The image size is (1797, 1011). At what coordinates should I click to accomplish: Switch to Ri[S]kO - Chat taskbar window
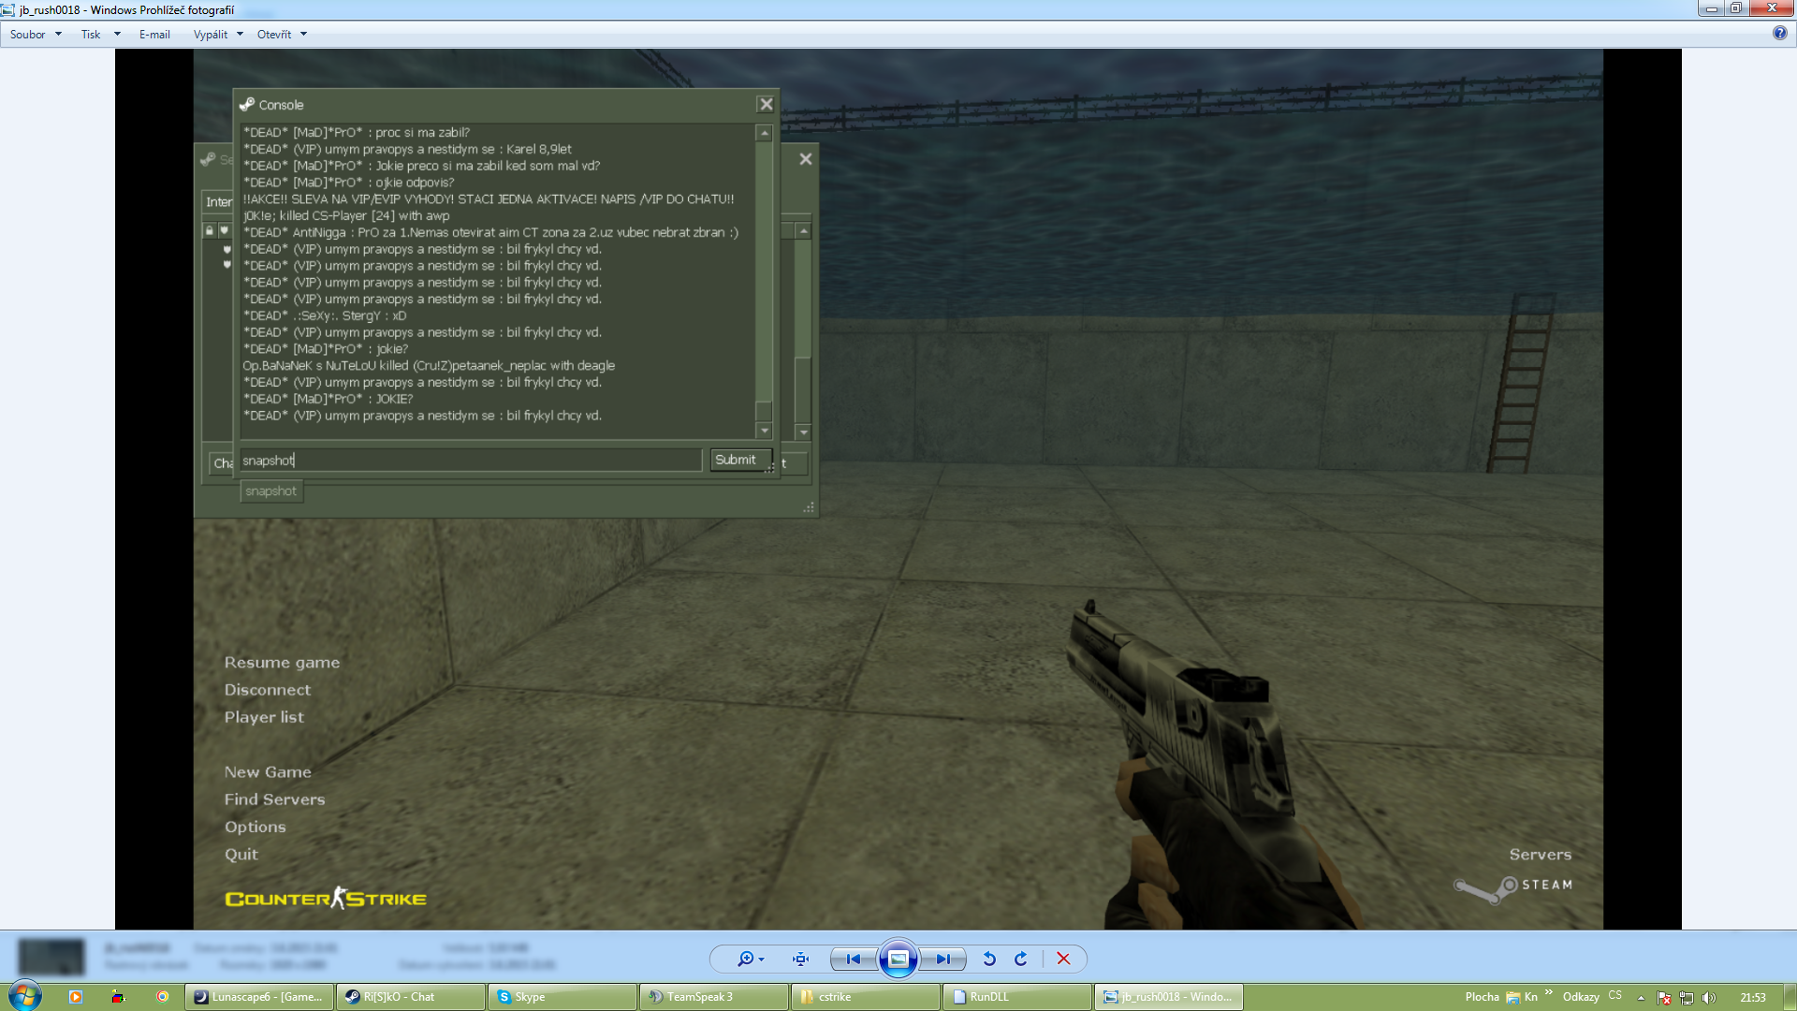[411, 997]
